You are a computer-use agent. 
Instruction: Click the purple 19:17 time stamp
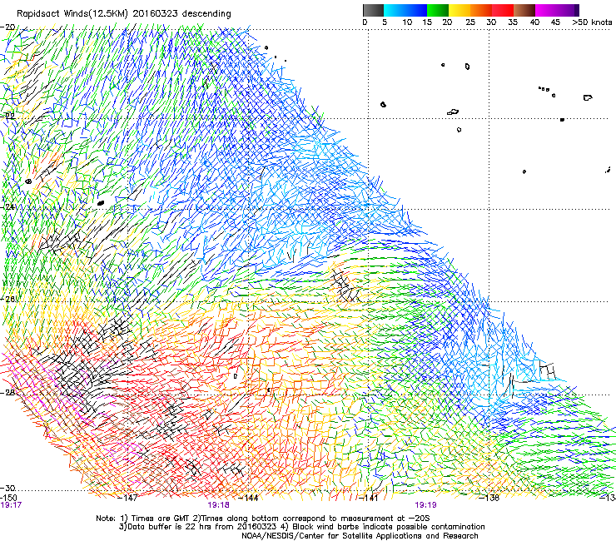(11, 505)
